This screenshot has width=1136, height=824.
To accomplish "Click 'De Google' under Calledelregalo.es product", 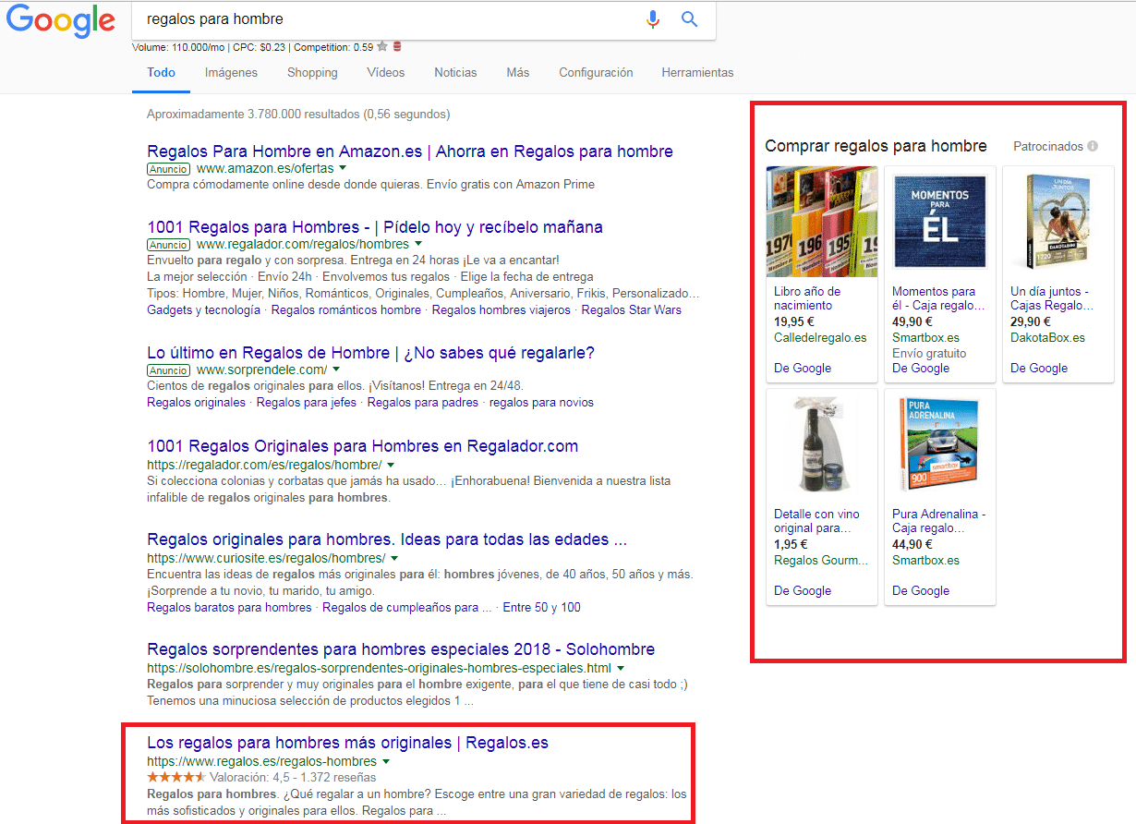I will pyautogui.click(x=803, y=369).
